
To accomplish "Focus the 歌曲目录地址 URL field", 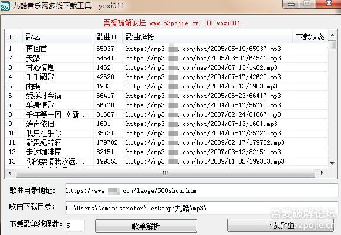I will tap(201, 190).
